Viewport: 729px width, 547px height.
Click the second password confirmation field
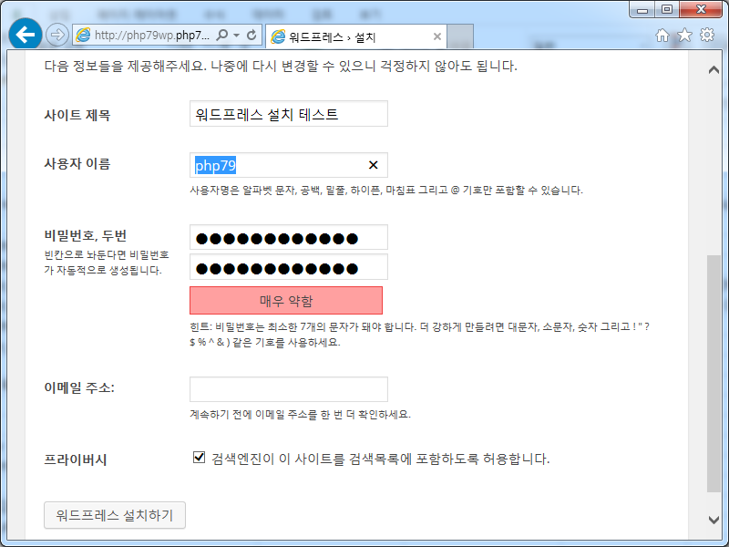coord(289,267)
